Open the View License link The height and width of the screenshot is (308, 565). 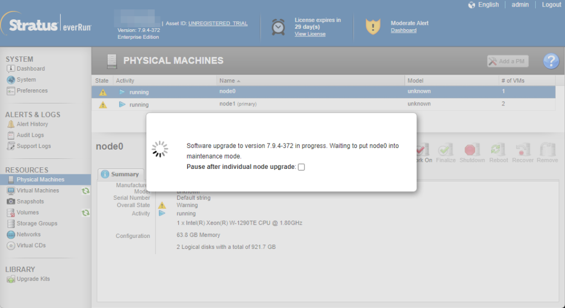tap(310, 34)
